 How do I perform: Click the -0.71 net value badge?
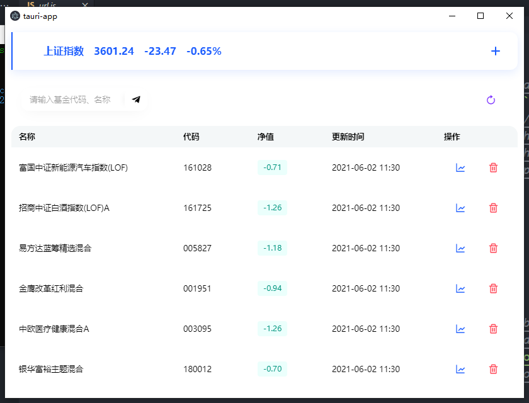pos(272,167)
